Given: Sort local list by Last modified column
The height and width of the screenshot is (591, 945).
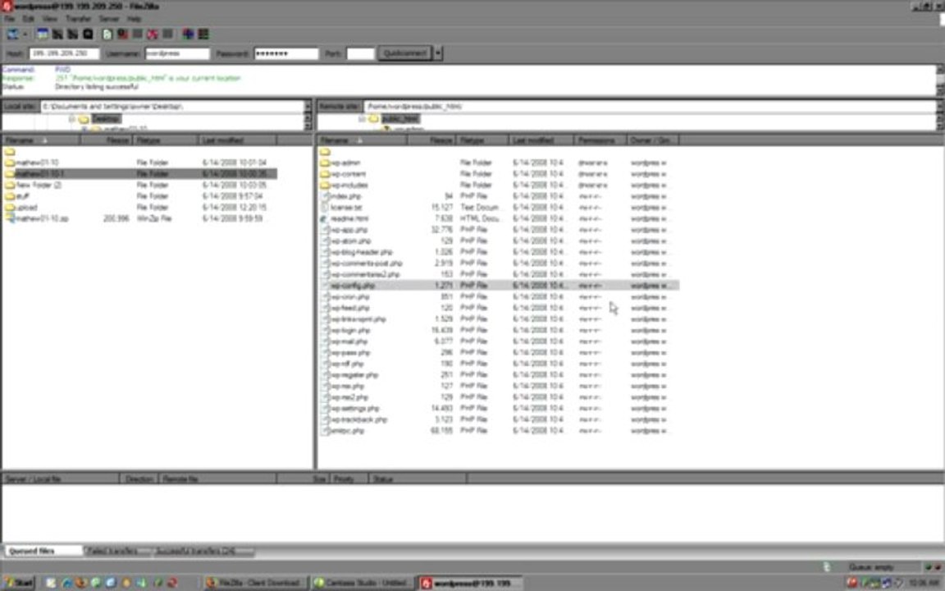Looking at the screenshot, I should coord(237,140).
